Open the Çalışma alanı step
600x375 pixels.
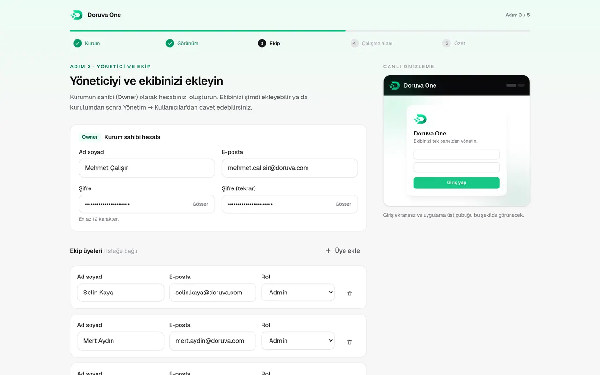(x=371, y=43)
